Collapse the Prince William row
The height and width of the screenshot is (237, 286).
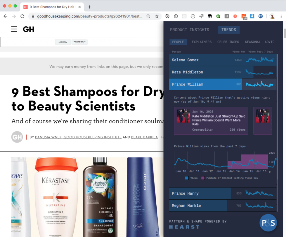(x=223, y=84)
